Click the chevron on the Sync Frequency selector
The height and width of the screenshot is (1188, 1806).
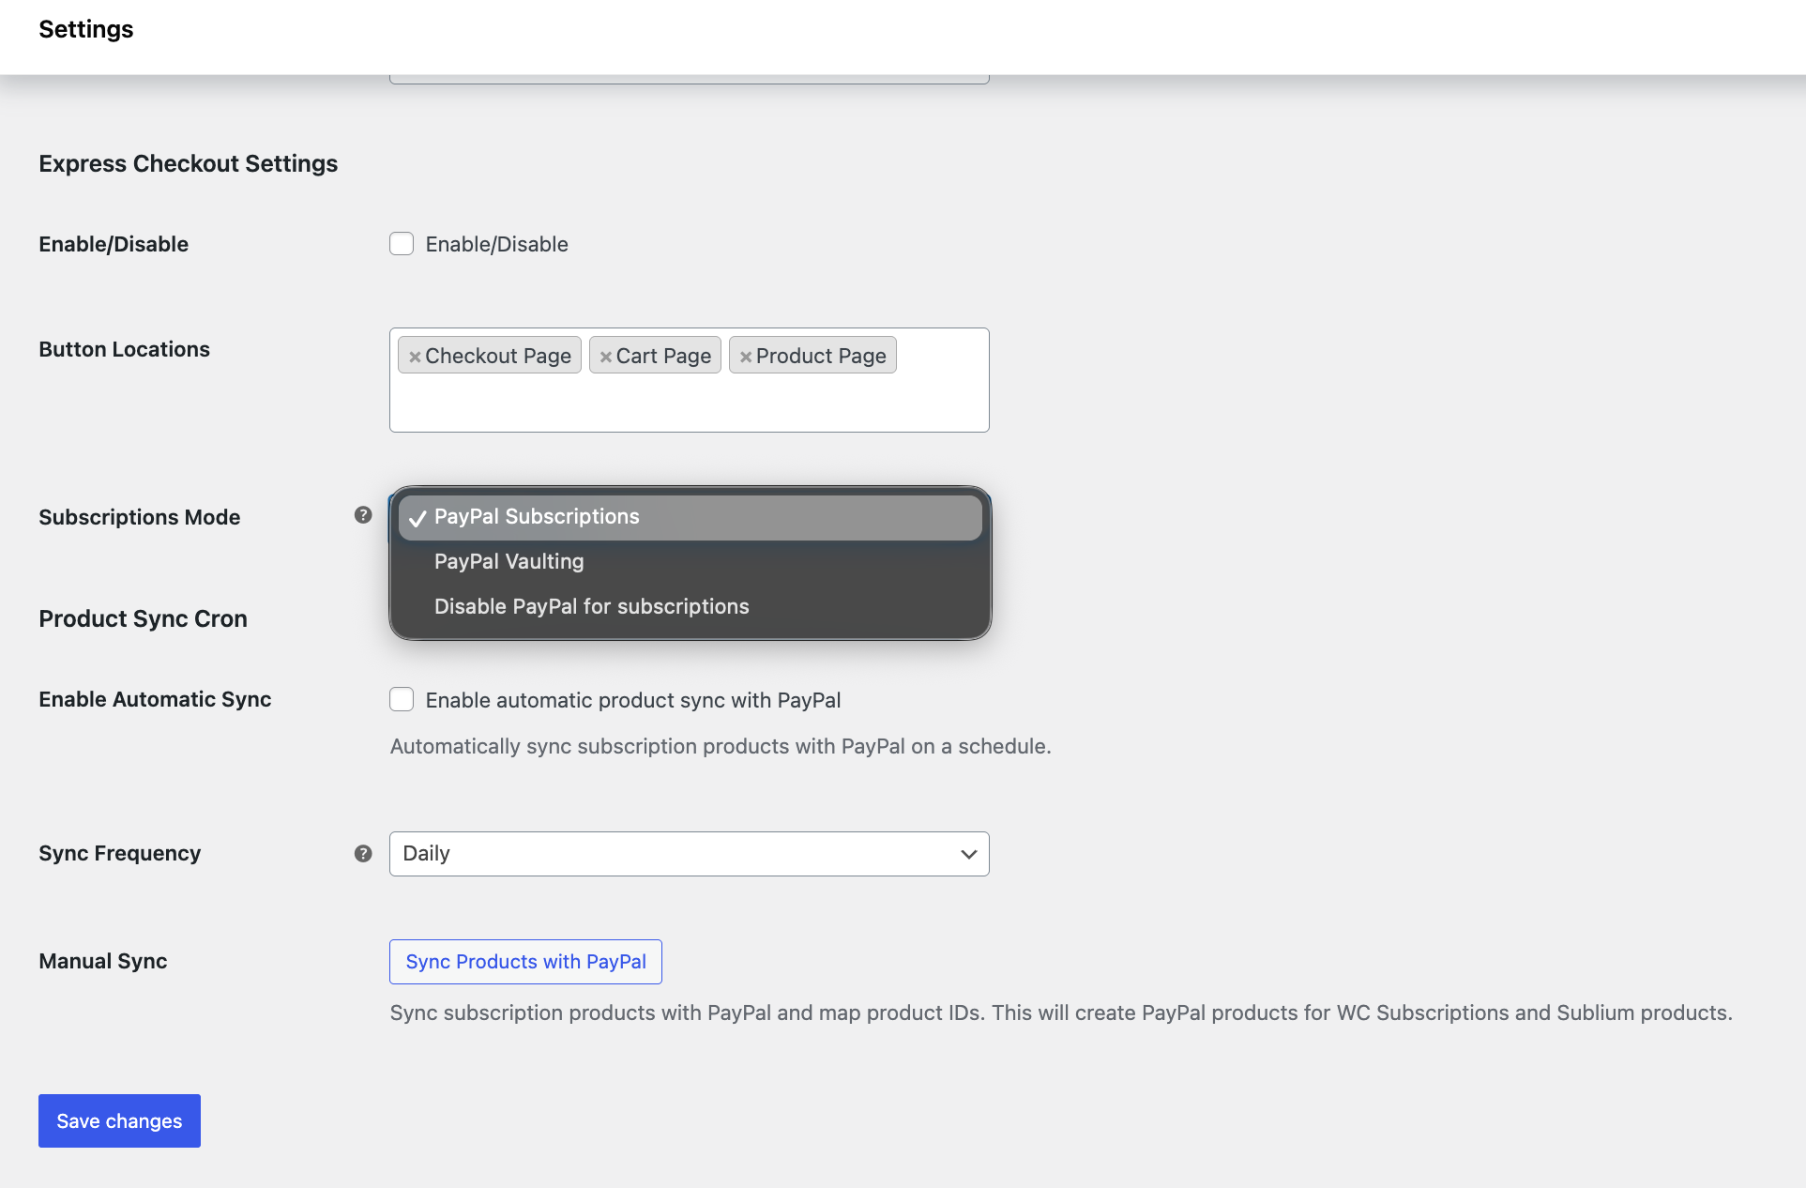(x=968, y=854)
